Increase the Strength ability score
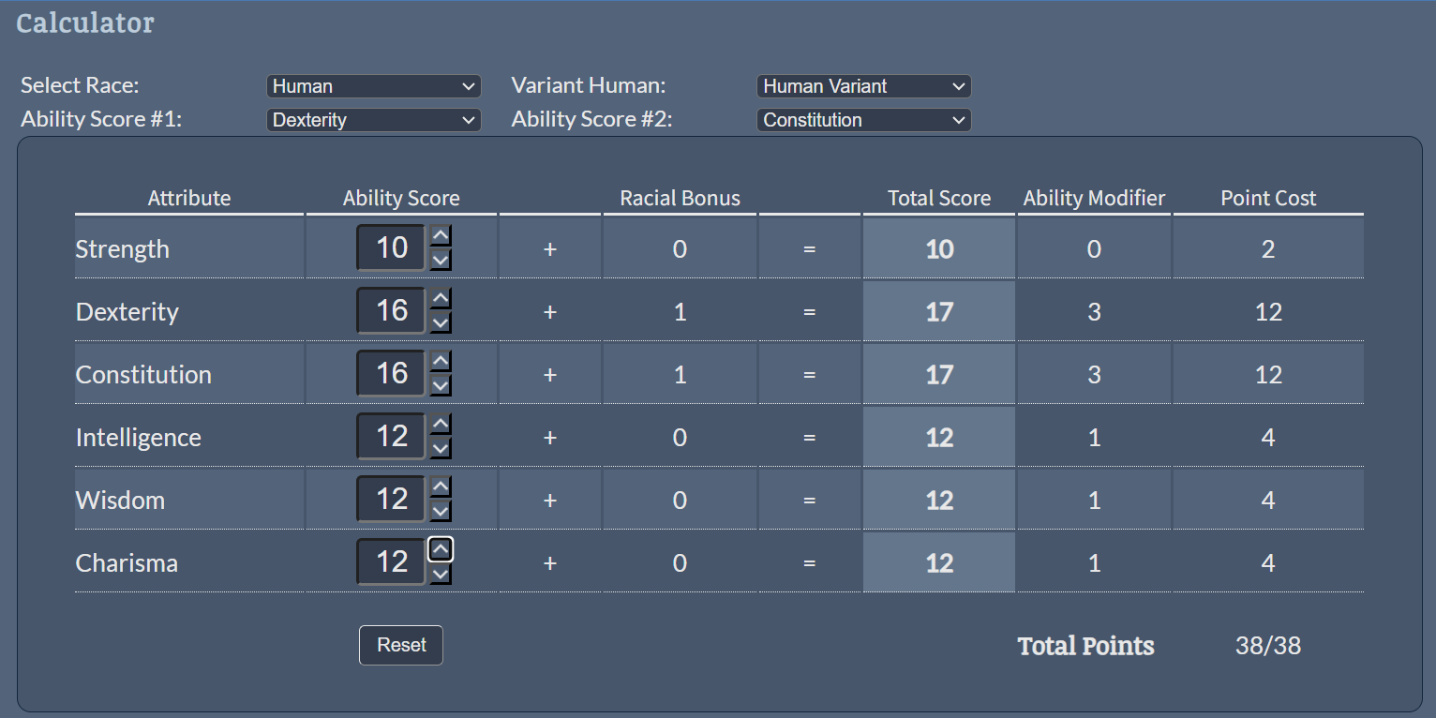The width and height of the screenshot is (1436, 718). pos(441,235)
